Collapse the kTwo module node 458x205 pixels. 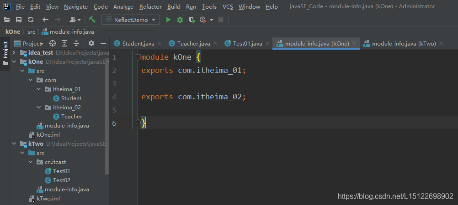pyautogui.click(x=13, y=144)
